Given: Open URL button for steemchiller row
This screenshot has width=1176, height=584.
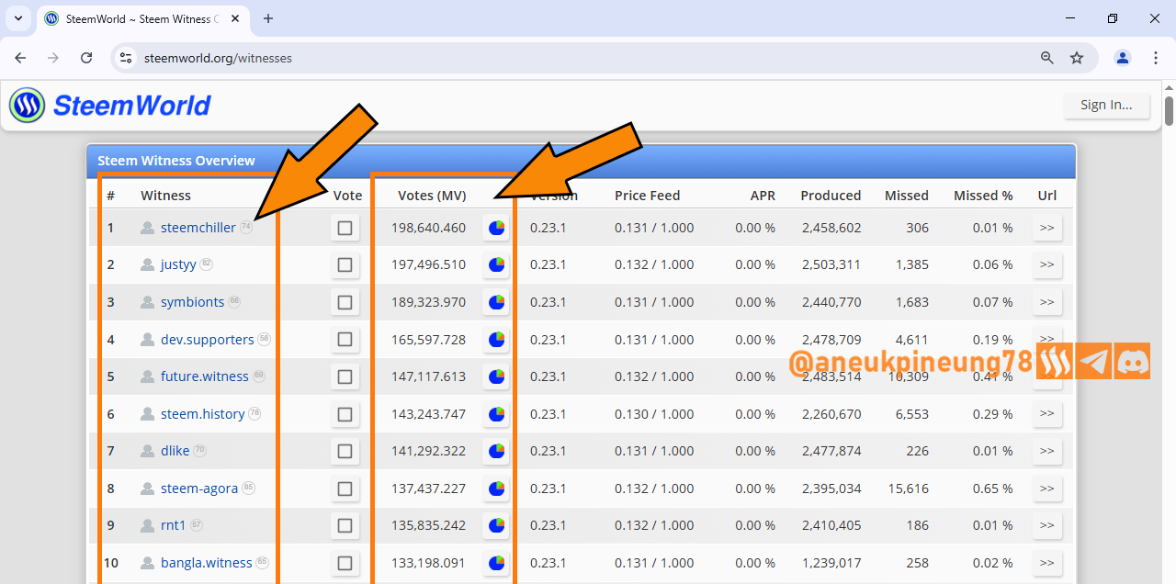Looking at the screenshot, I should 1046,228.
